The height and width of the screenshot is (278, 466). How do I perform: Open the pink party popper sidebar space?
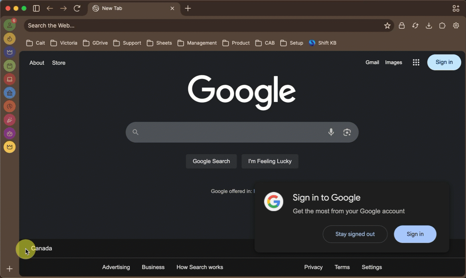point(10,120)
